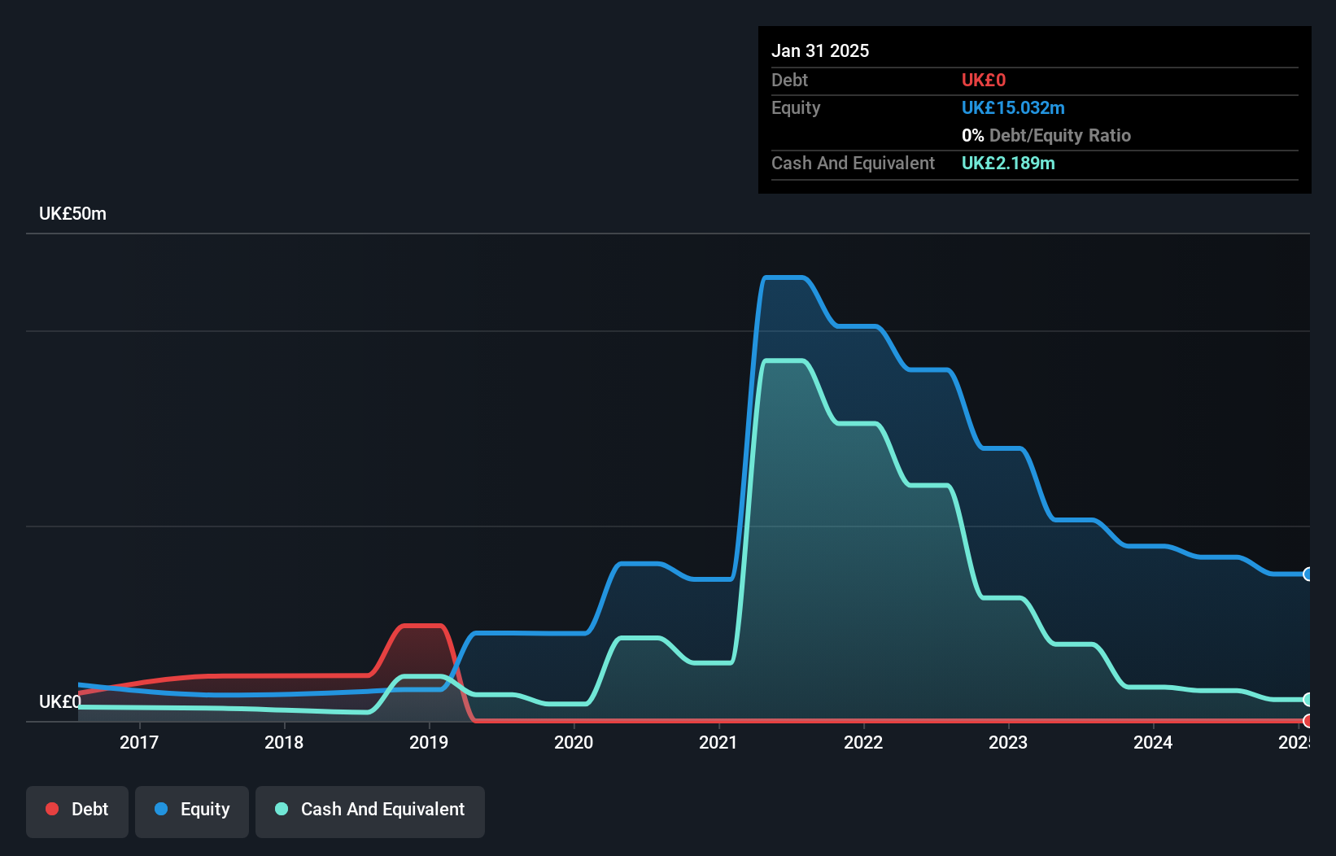Click the 2021 x-axis label
1336x856 pixels.
point(718,742)
